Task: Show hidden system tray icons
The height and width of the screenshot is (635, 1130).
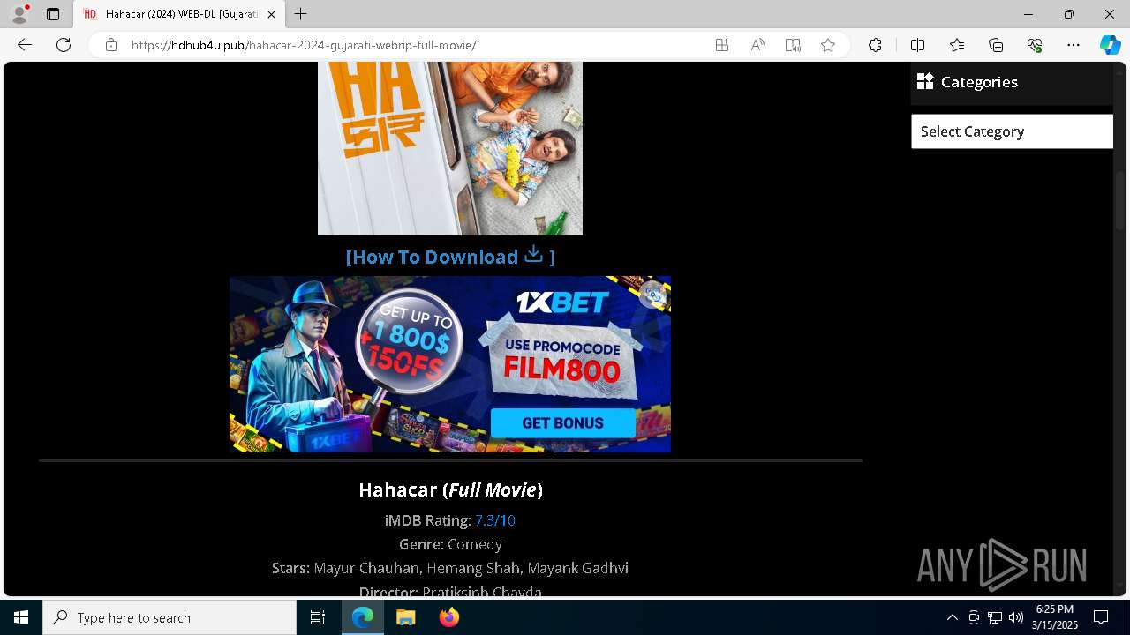Action: (952, 617)
